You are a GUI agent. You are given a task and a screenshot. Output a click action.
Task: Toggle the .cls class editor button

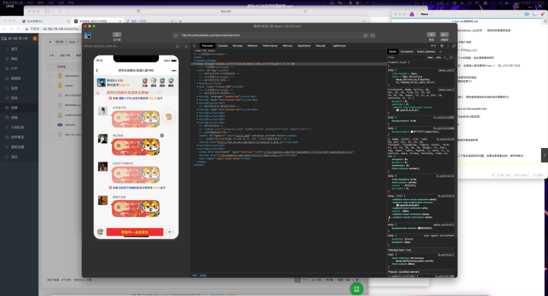(438, 58)
